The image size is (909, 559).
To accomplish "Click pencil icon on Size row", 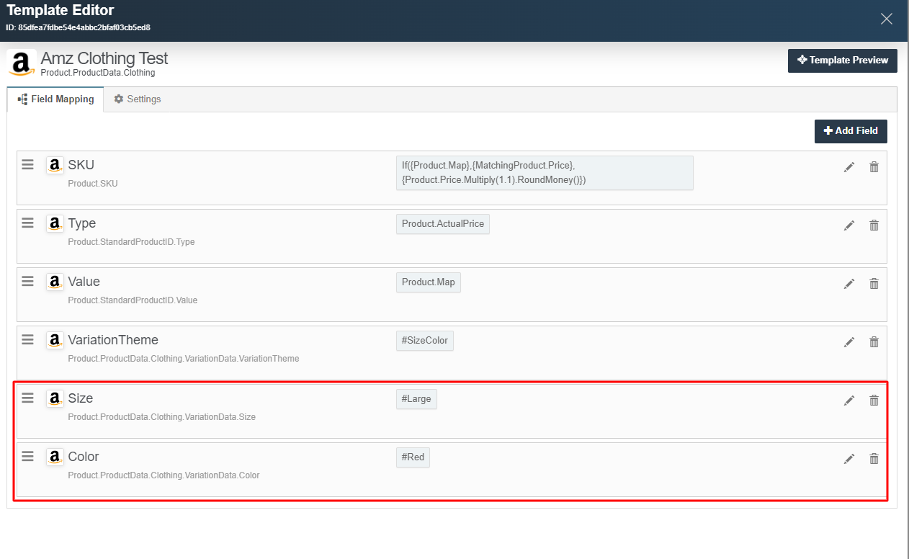I will (849, 401).
